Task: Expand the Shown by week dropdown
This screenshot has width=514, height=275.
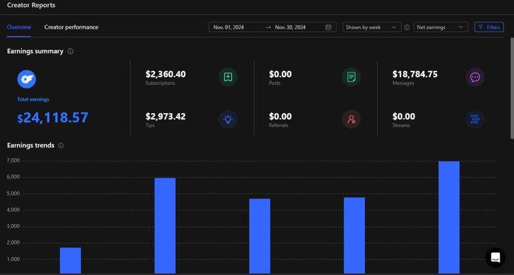Action: [371, 27]
